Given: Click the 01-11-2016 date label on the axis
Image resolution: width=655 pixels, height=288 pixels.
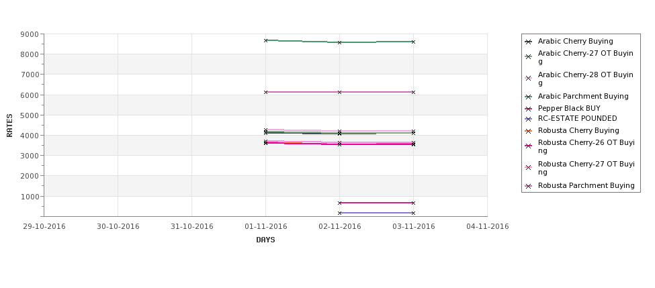Looking at the screenshot, I should 265,227.
